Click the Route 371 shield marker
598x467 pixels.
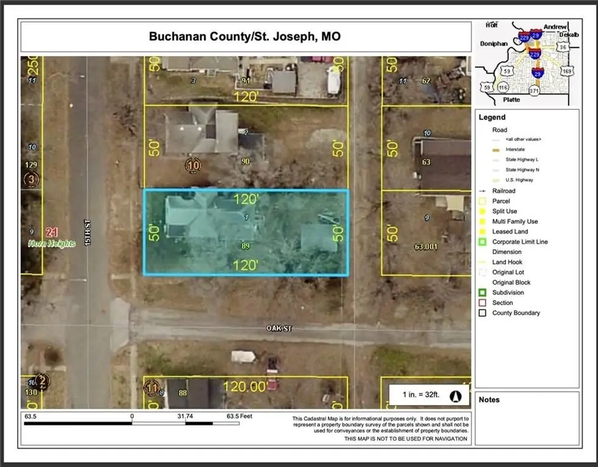[x=534, y=91]
